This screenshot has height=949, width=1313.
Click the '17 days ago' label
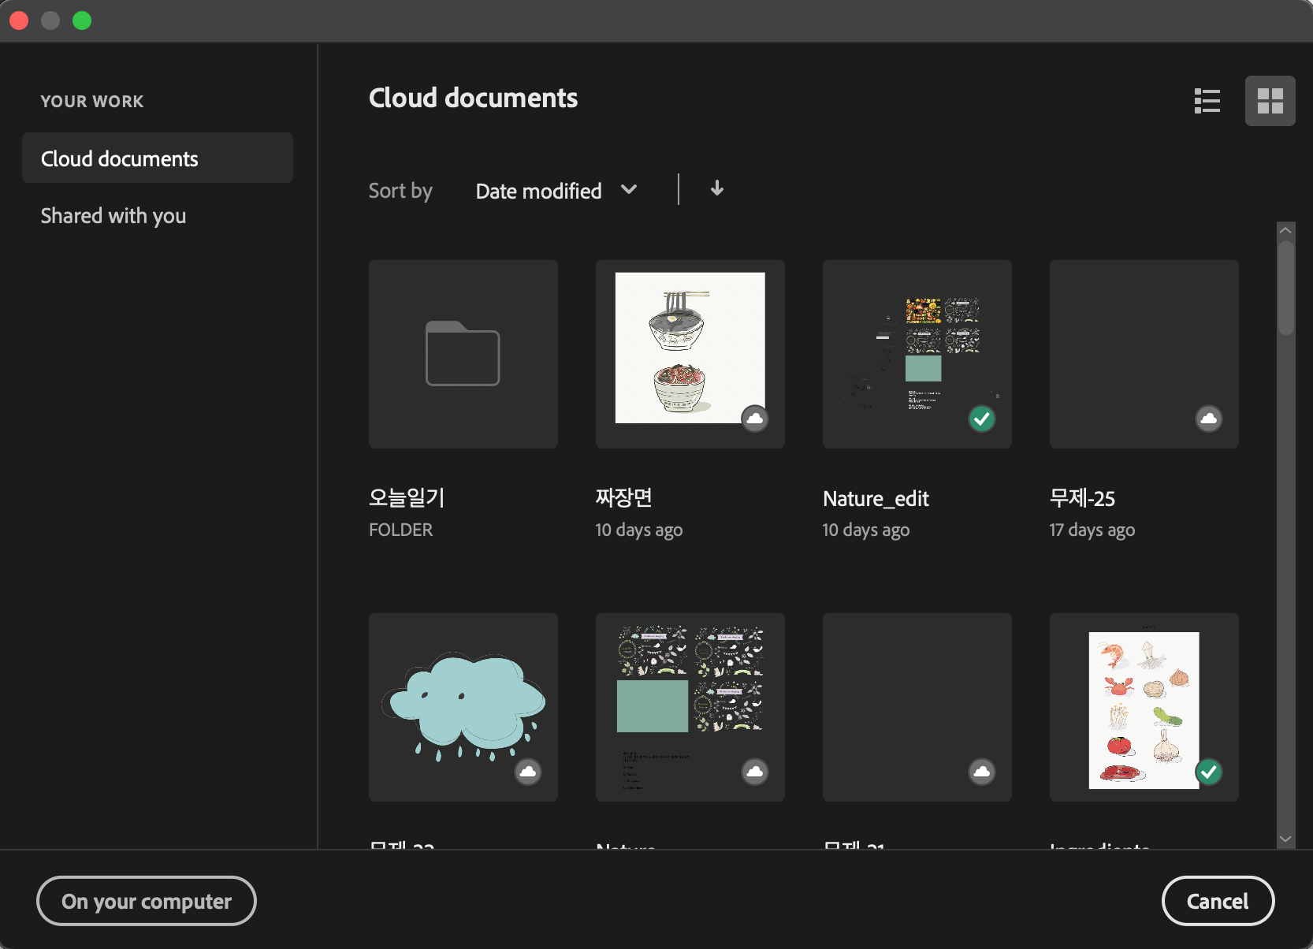pos(1092,530)
